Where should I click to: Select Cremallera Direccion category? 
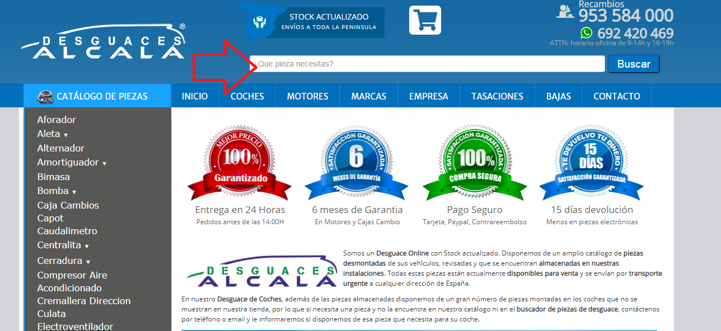pos(84,301)
